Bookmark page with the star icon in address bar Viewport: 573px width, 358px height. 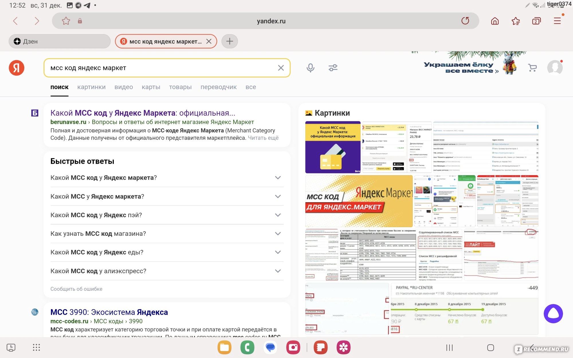tap(66, 21)
